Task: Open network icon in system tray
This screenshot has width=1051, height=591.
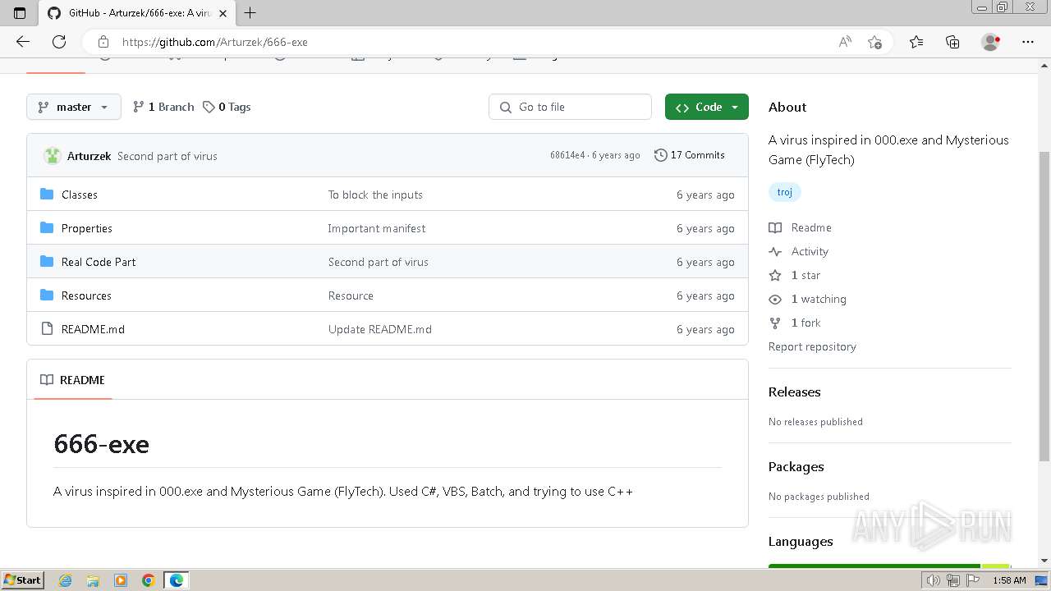Action: [x=953, y=580]
